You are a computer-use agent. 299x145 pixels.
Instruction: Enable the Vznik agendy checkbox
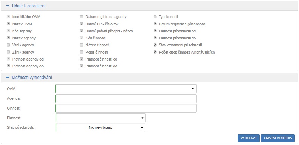[x=9, y=45]
